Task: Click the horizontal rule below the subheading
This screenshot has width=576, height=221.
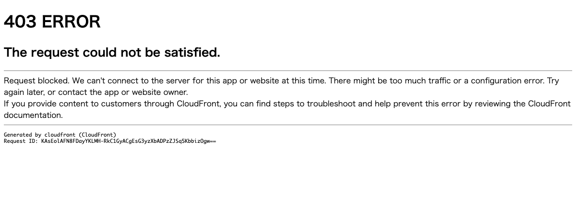Action: tap(288, 71)
